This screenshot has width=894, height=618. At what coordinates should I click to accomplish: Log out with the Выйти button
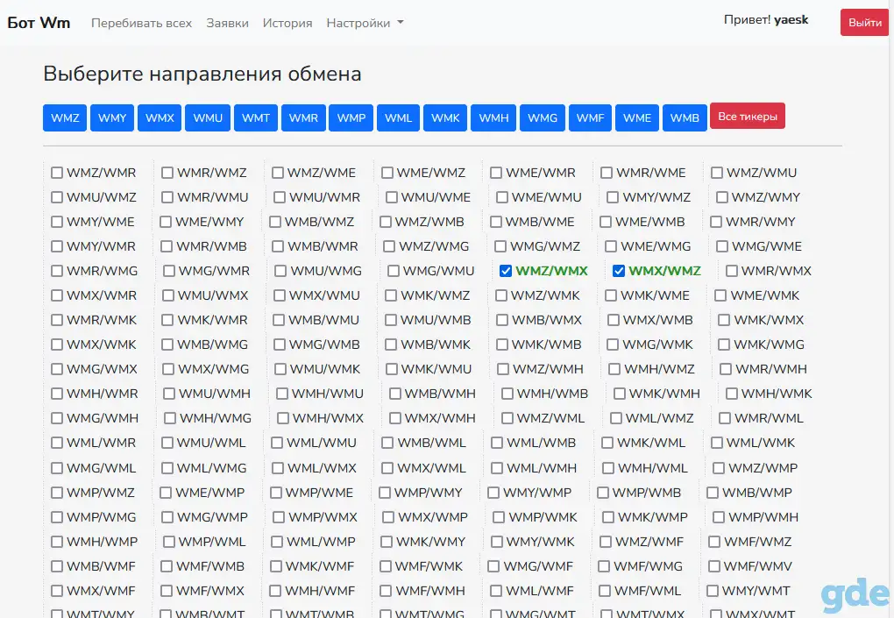[865, 23]
